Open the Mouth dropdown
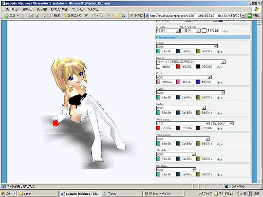This screenshot has width=263, height=197. coord(168,31)
